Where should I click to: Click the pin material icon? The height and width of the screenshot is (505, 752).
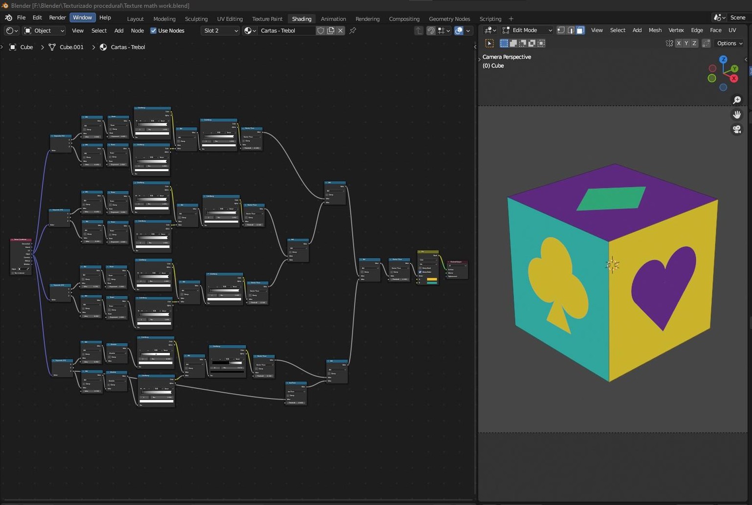(352, 30)
